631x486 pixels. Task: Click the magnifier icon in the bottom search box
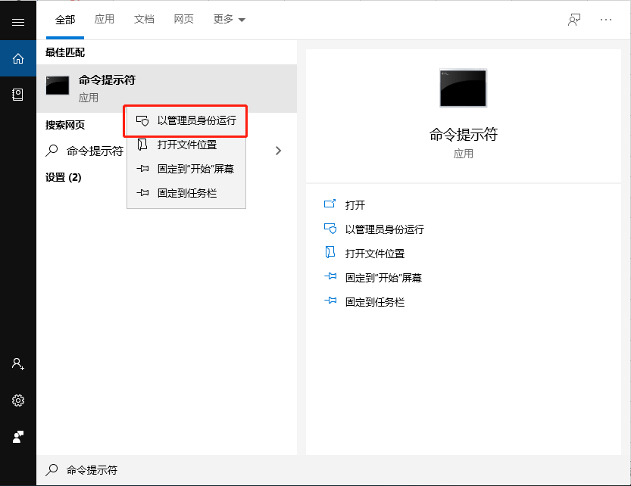point(51,469)
